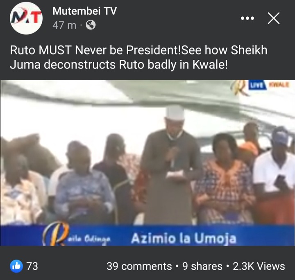Click the gold R logo in the video's top corner
Screen dimensions: 295x280
[240, 88]
